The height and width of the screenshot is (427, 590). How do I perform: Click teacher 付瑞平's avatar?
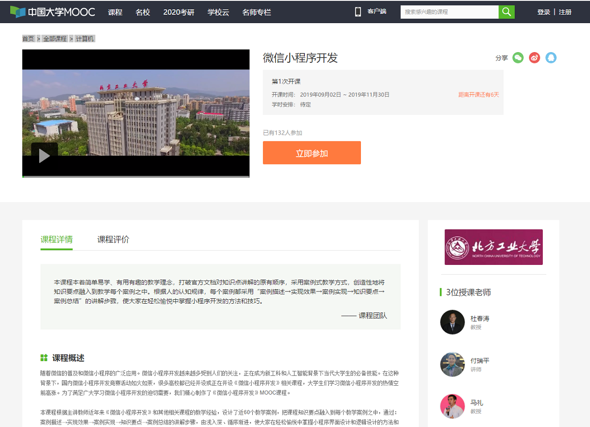452,365
